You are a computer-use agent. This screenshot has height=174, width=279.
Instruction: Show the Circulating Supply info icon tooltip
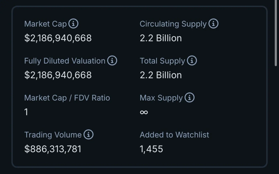pyautogui.click(x=213, y=24)
